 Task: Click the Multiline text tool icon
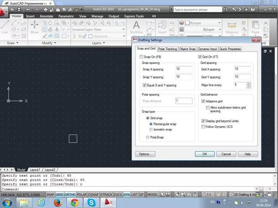click(x=136, y=27)
